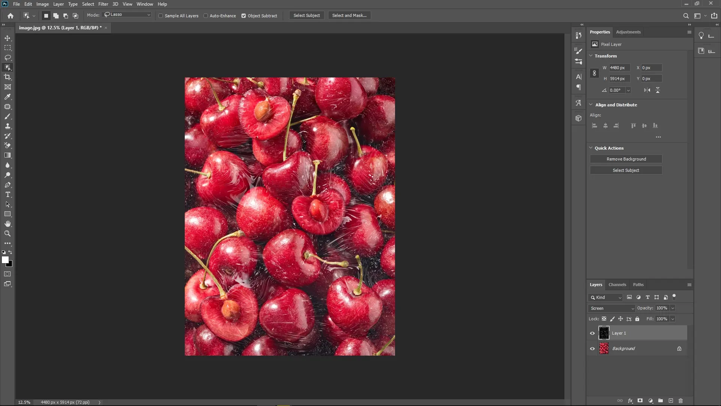Select the Move tool

(x=8, y=38)
